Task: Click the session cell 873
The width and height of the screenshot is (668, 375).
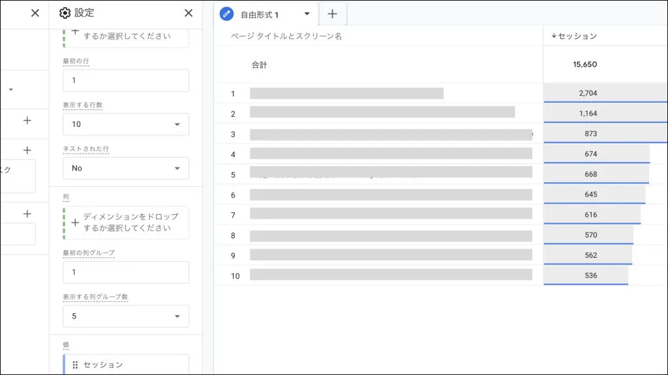Action: (590, 133)
